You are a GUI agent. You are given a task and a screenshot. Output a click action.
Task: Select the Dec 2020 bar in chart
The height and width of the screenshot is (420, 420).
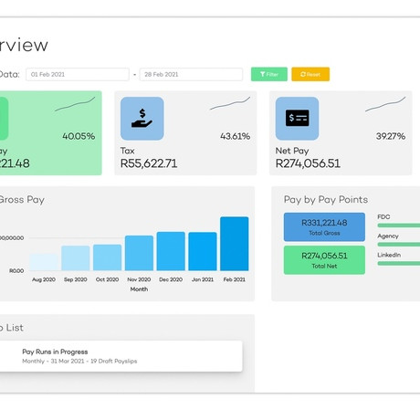(171, 251)
